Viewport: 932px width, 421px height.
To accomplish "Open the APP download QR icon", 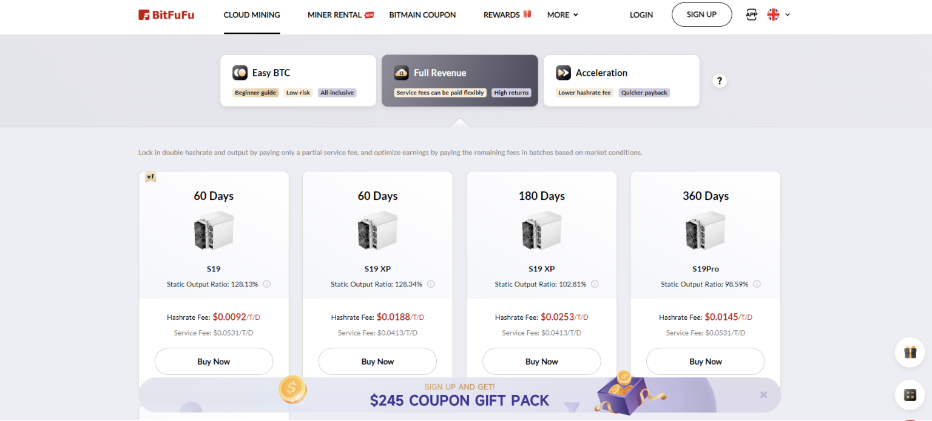I will [751, 14].
